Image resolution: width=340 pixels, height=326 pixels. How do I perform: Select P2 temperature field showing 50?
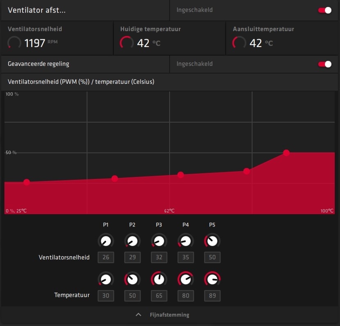tap(132, 296)
